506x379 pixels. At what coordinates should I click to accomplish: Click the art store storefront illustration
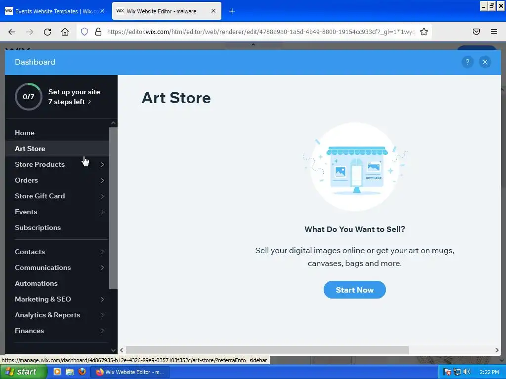point(355,167)
